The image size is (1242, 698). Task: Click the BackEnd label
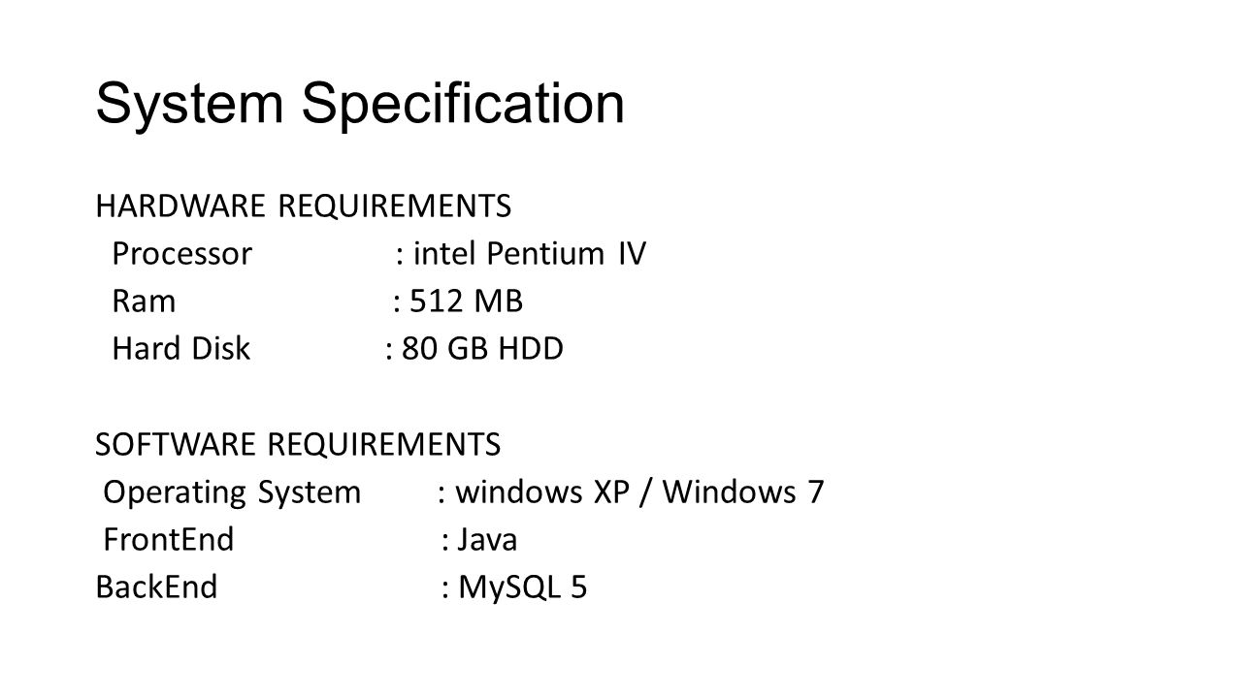coord(156,587)
